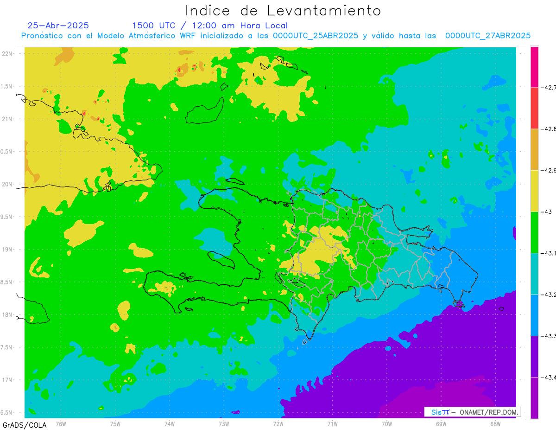Click the '76W' longitude label
Image resolution: width=556 pixels, height=430 pixels.
pyautogui.click(x=61, y=424)
